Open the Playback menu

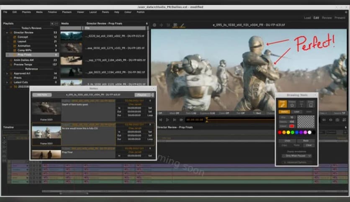67,12
